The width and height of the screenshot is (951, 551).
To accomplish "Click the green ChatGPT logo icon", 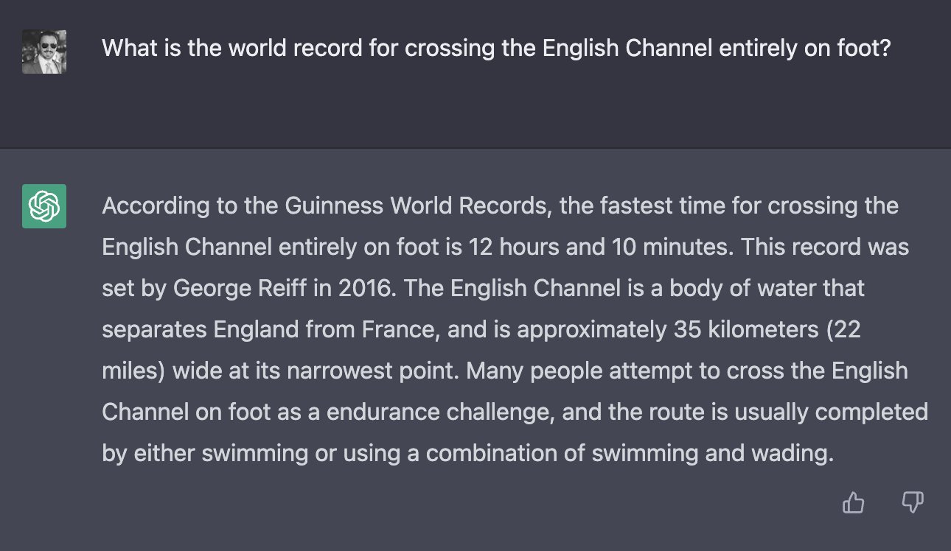I will click(x=44, y=206).
